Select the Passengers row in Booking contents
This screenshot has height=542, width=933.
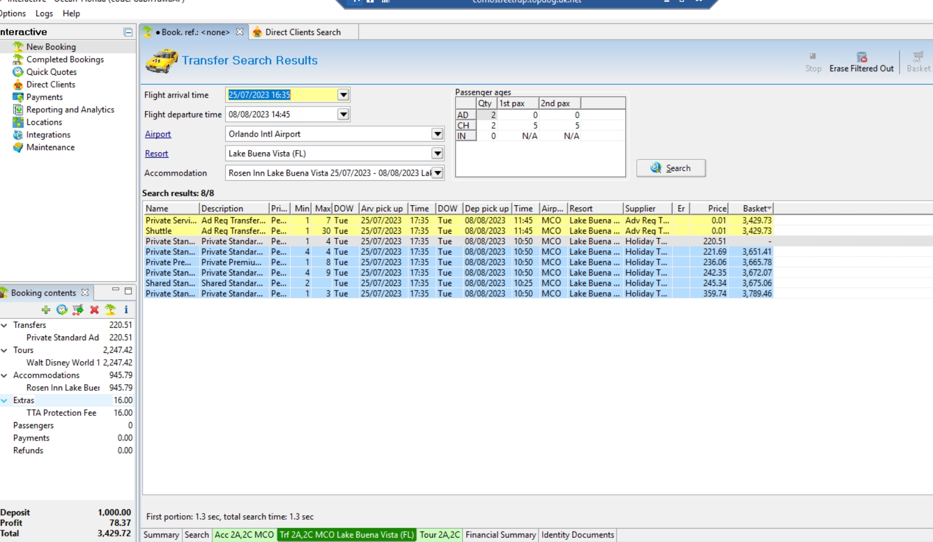pyautogui.click(x=67, y=425)
